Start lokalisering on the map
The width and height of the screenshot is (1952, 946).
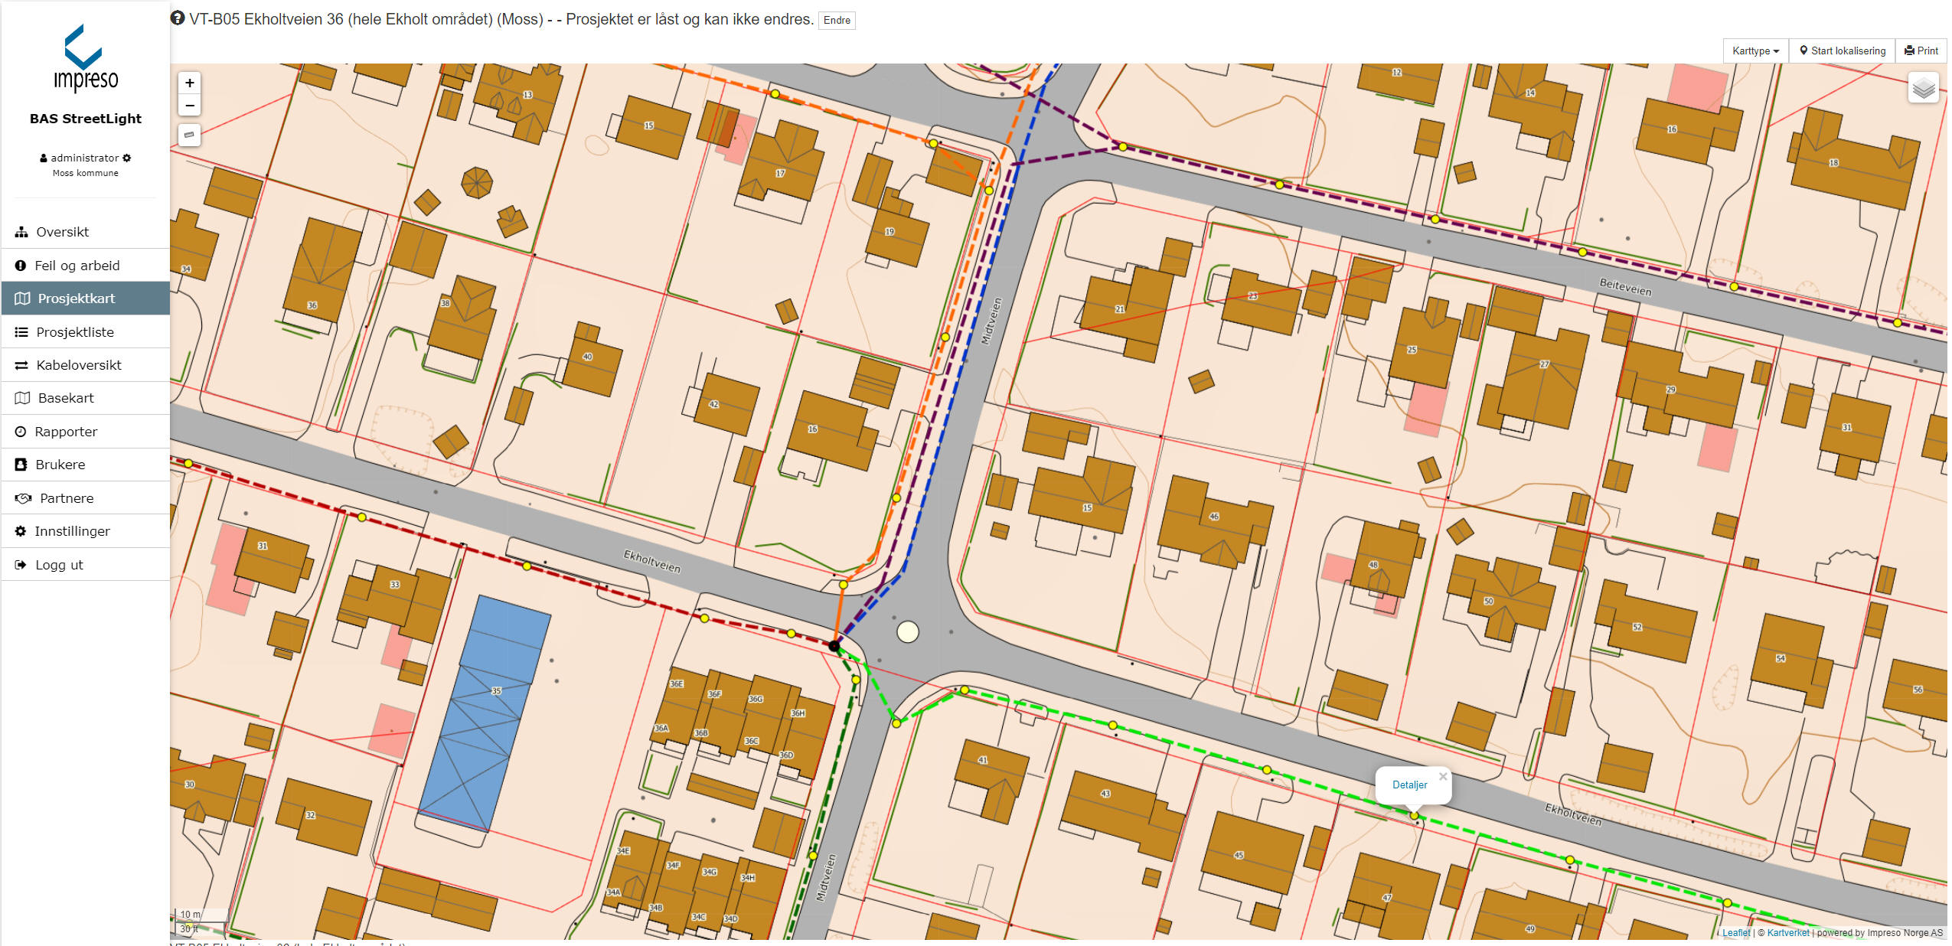click(x=1842, y=51)
